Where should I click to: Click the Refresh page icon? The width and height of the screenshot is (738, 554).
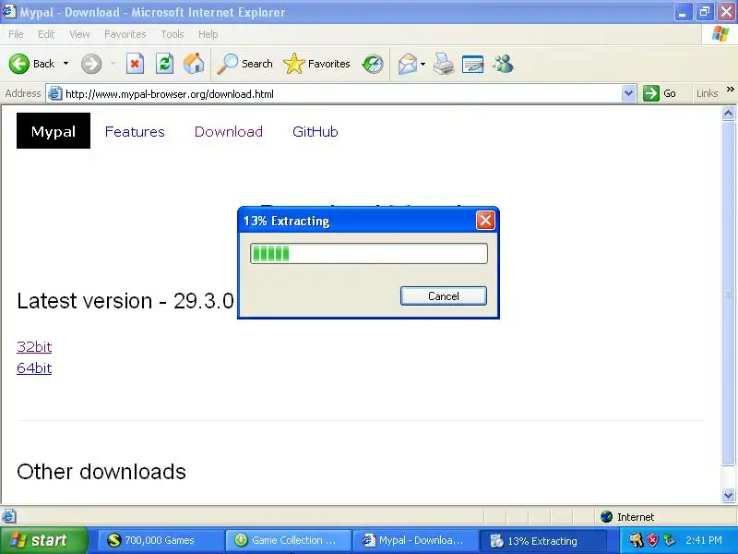point(165,64)
